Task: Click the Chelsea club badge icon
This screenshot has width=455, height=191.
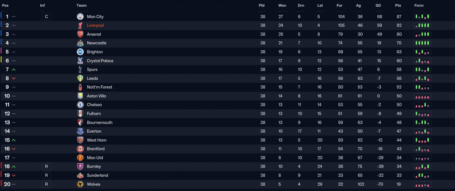Action: point(80,105)
